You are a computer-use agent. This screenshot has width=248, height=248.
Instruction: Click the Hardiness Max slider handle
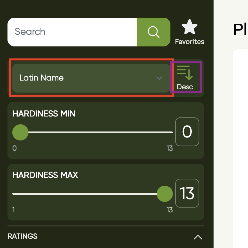pyautogui.click(x=165, y=194)
